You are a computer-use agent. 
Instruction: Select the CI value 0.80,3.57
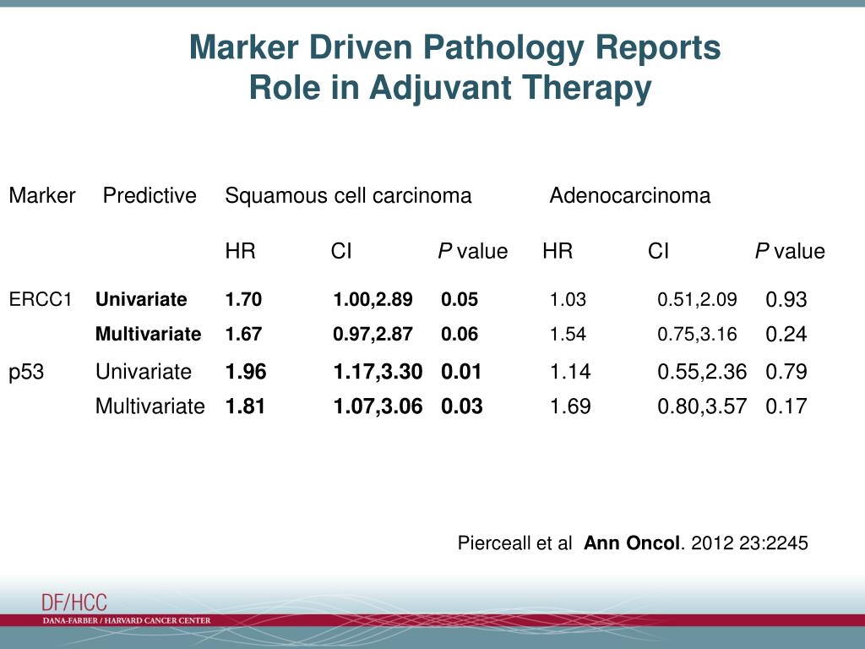702,406
